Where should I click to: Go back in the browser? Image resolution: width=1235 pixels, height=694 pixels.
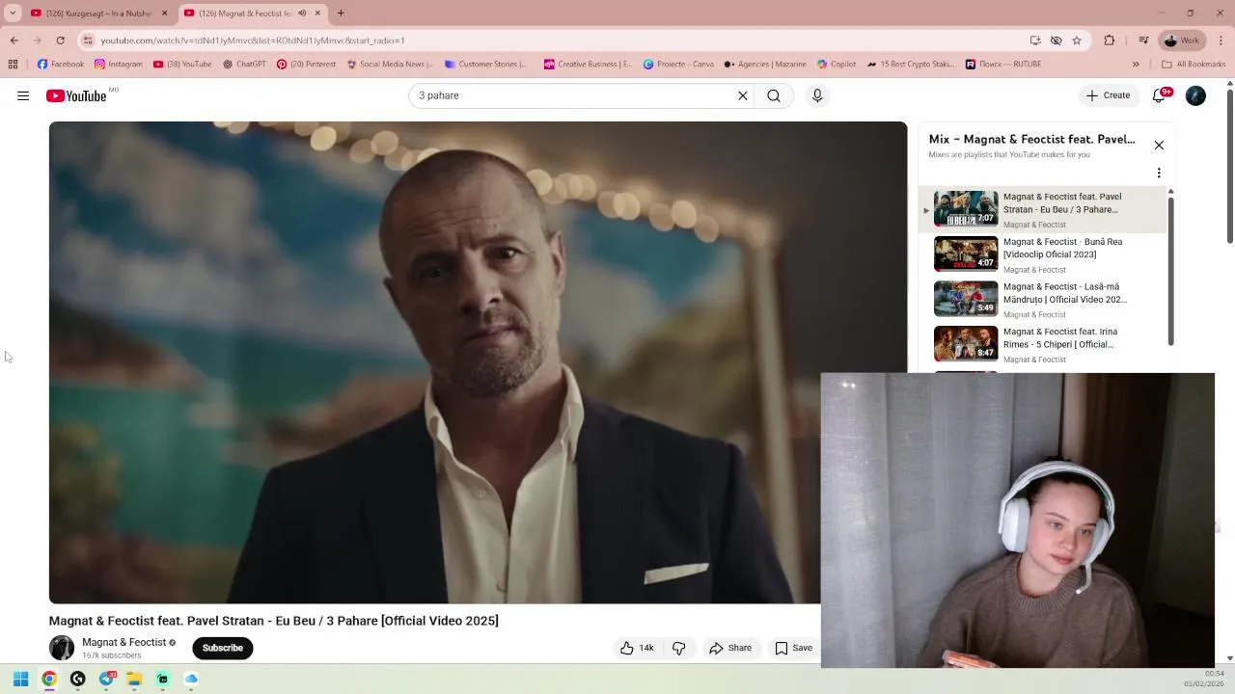(x=14, y=40)
